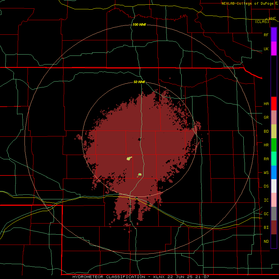Click the RA light-green legend swatch
The image size is (279, 279).
click(x=274, y=159)
